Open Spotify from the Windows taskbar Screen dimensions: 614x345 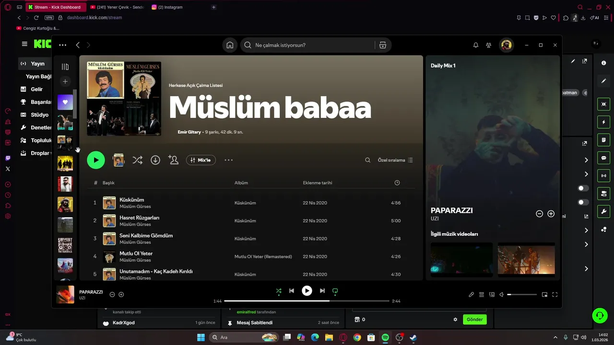[x=385, y=337]
